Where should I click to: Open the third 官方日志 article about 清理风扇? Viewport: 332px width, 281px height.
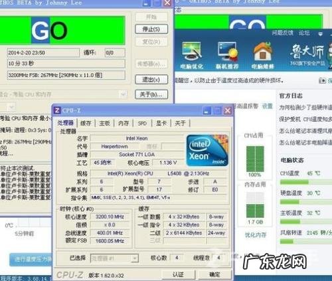(x=305, y=131)
